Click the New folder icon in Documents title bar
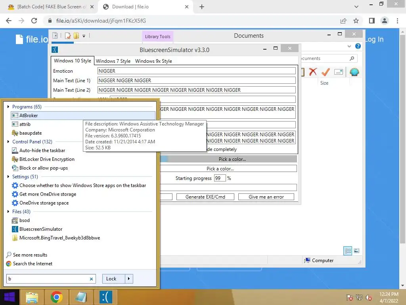 tap(76, 35)
